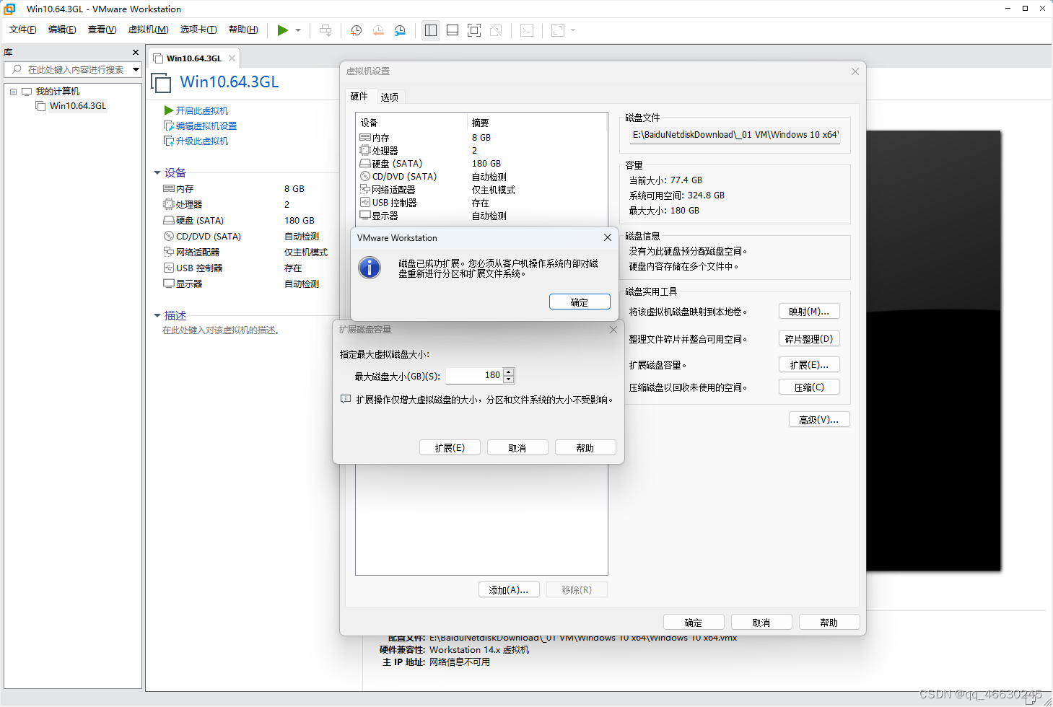Toggle the thumbnail bar view icon
Viewport: 1053px width, 707px height.
[x=453, y=30]
